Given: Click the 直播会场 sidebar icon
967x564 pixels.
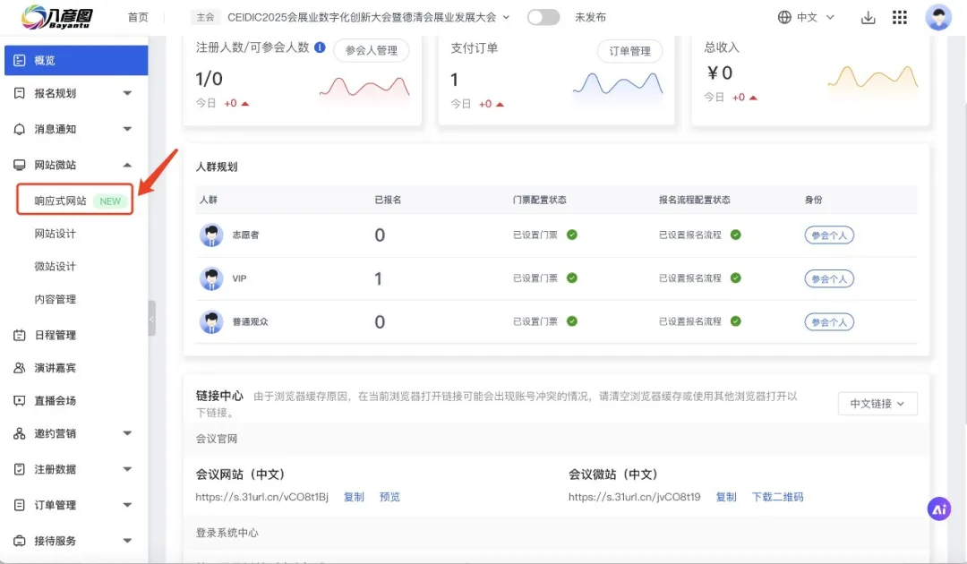Looking at the screenshot, I should pos(20,401).
